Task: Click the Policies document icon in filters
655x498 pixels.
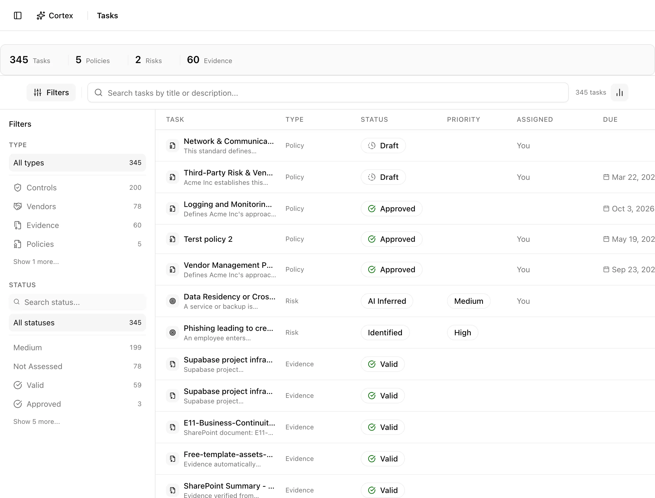Action: click(x=18, y=244)
